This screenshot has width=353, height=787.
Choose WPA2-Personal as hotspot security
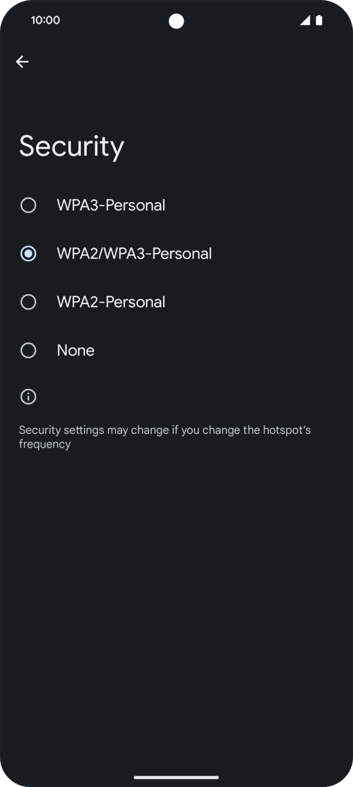[x=111, y=302]
